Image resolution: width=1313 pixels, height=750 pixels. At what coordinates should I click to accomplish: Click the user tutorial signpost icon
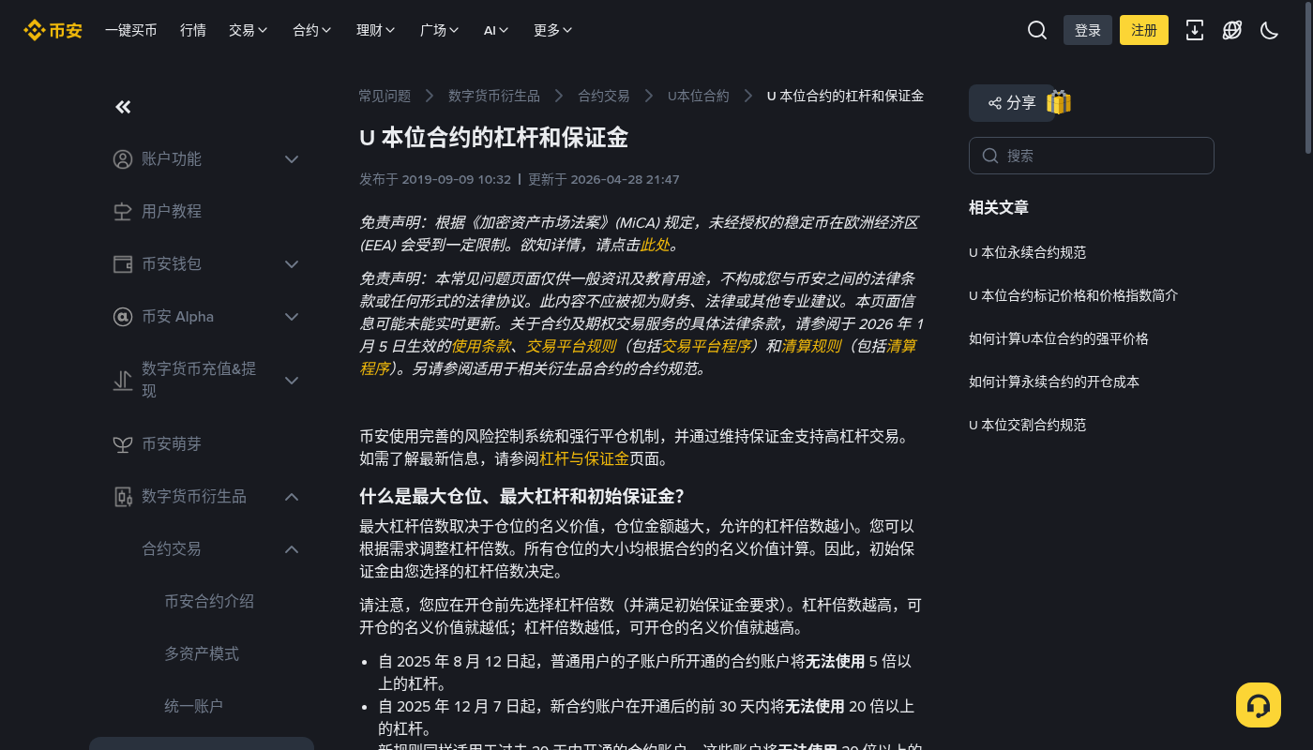(123, 212)
